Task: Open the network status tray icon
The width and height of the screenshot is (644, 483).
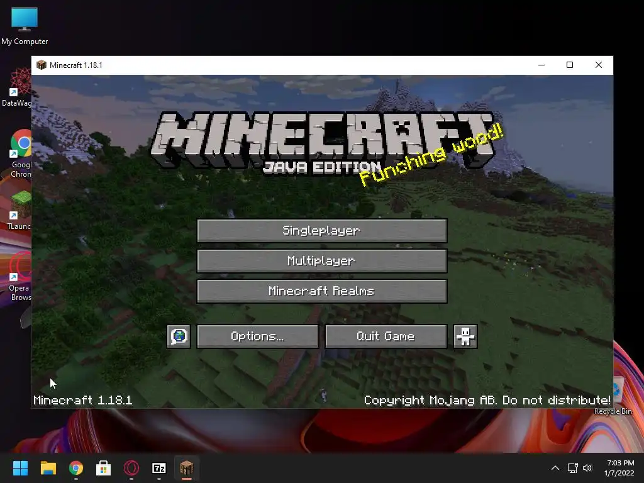Action: point(572,468)
